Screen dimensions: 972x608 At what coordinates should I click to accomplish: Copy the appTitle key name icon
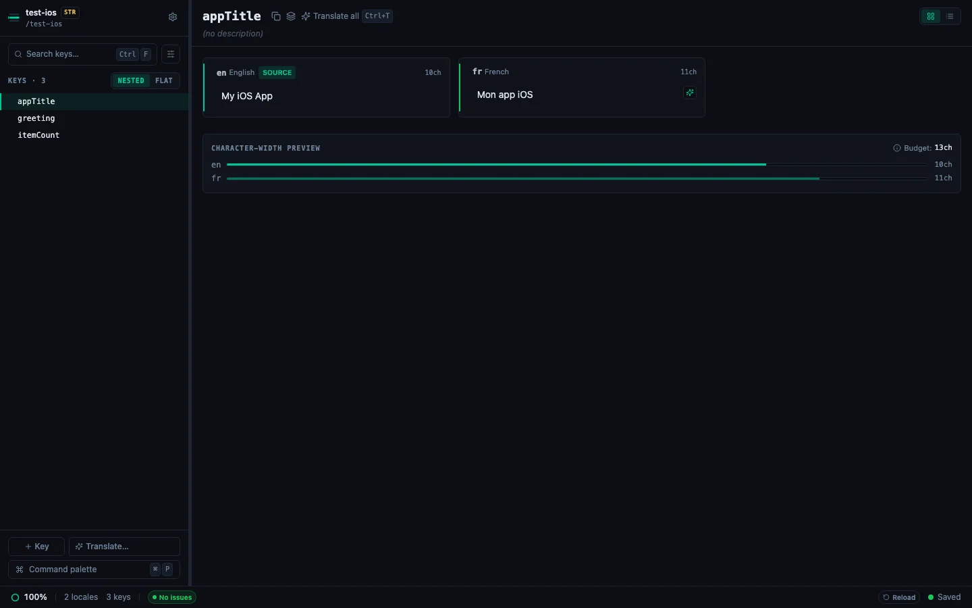(x=276, y=16)
